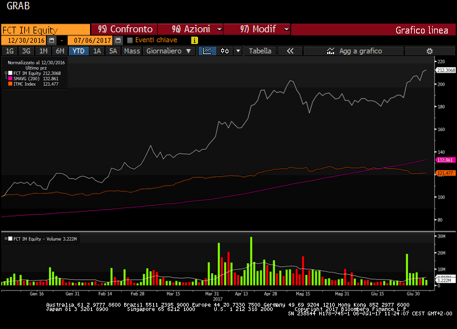Open the 96) Azioni menu
The image size is (457, 329).
pos(190,29)
